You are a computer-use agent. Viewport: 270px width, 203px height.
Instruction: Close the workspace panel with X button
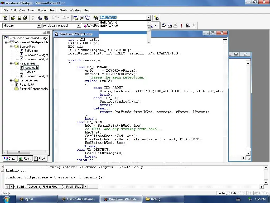click(48, 32)
